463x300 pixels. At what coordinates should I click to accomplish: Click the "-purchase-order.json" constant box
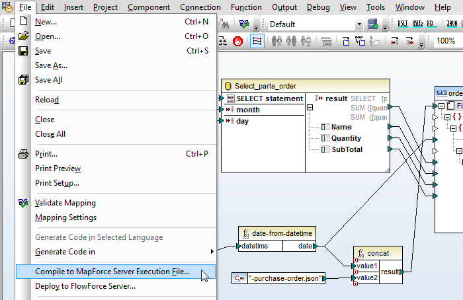[286, 279]
